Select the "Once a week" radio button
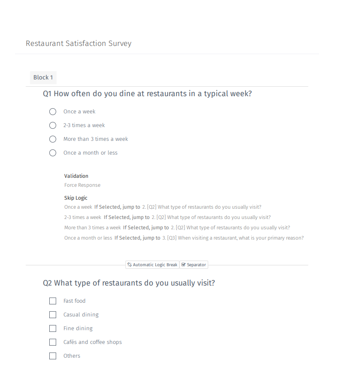Image resolution: width=340 pixels, height=380 pixels. (x=52, y=111)
